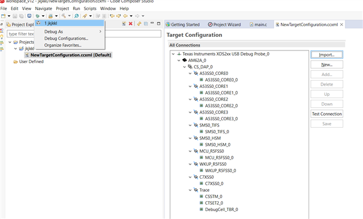Open the Project menu
This screenshot has height=219, width=363.
tap(62, 9)
